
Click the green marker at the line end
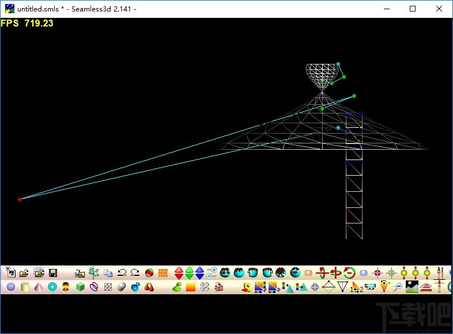pos(354,96)
